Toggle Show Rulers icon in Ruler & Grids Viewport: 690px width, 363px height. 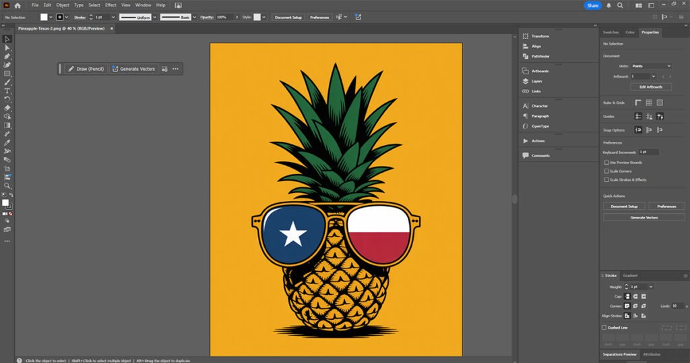coord(638,103)
